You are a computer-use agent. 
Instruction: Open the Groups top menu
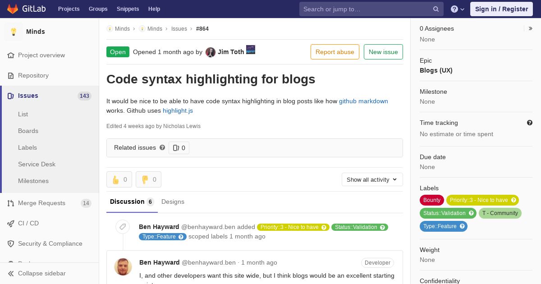pos(98,9)
